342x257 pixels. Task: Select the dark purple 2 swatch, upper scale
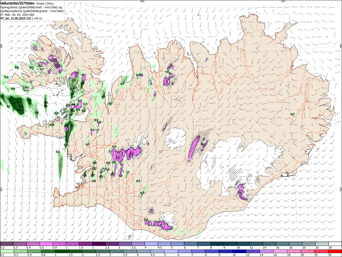coord(98,244)
